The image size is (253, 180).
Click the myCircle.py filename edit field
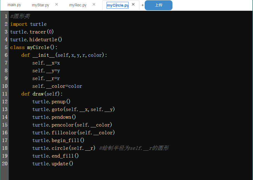click(x=117, y=5)
